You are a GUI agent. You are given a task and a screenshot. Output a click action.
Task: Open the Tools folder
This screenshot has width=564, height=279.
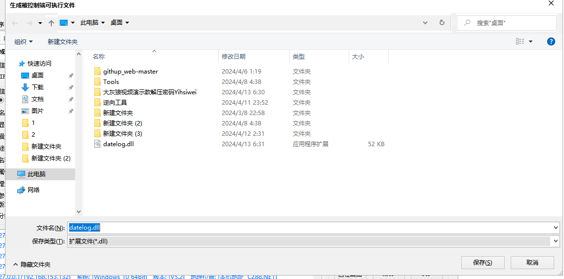111,82
